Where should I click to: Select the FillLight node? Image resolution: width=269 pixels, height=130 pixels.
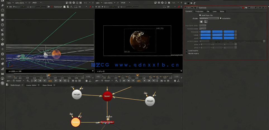150,101
